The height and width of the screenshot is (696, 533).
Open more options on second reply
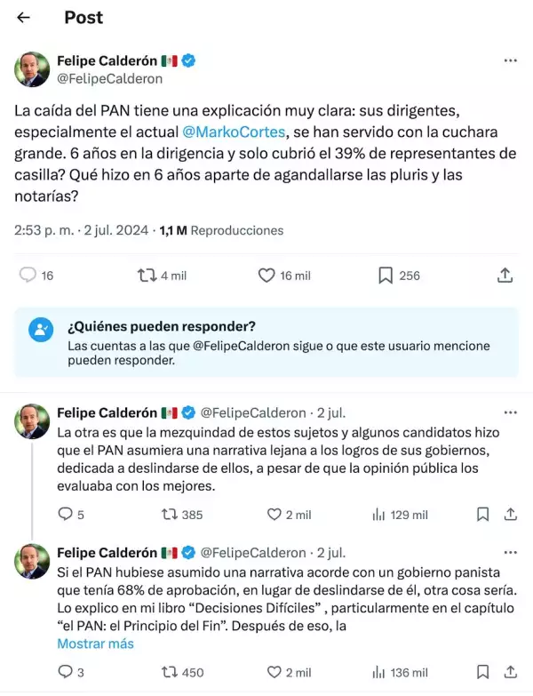tap(510, 553)
